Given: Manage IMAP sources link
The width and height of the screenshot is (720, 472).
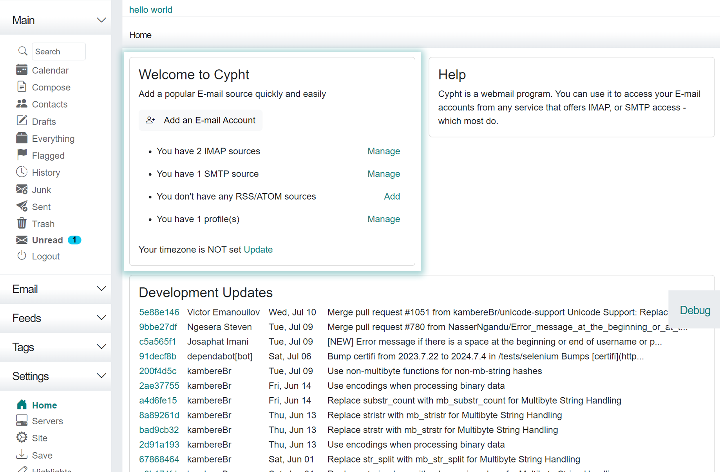Looking at the screenshot, I should click(384, 151).
